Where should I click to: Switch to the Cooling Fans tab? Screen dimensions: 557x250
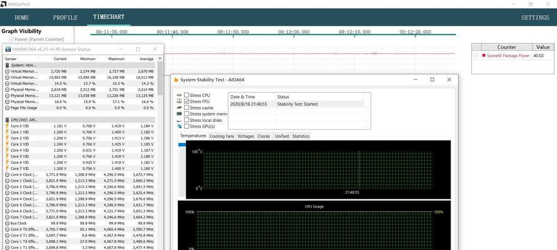[x=222, y=136]
